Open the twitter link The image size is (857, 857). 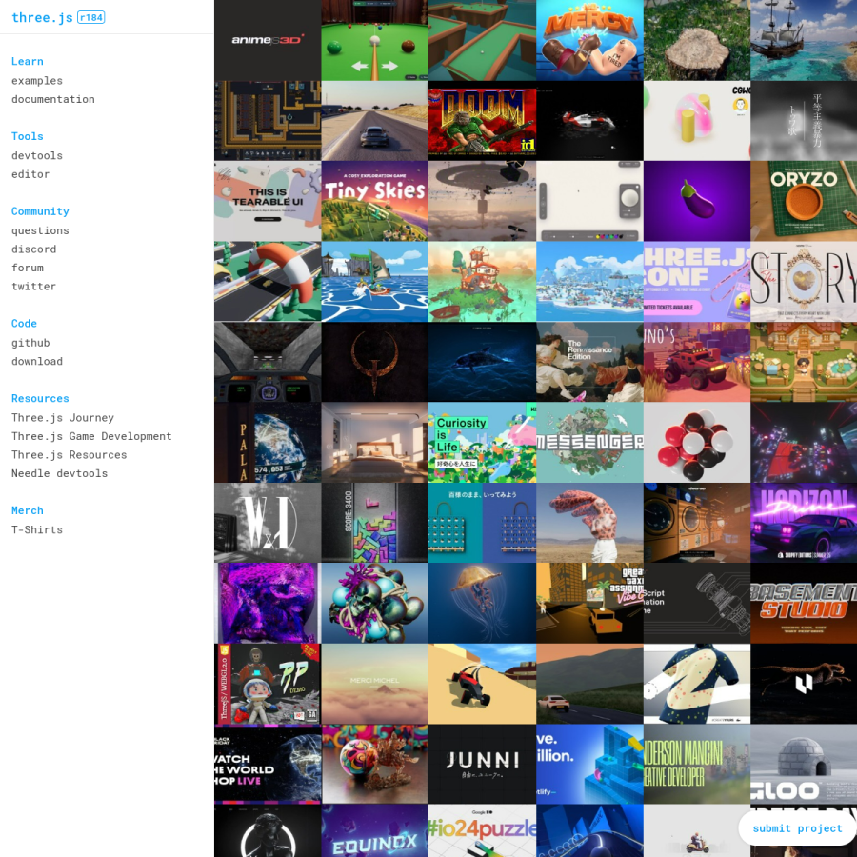34,286
